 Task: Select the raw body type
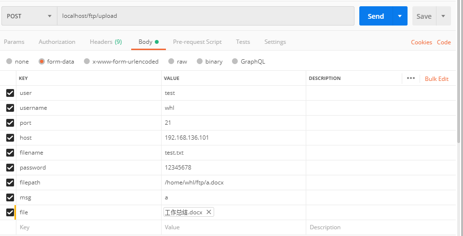pyautogui.click(x=171, y=62)
